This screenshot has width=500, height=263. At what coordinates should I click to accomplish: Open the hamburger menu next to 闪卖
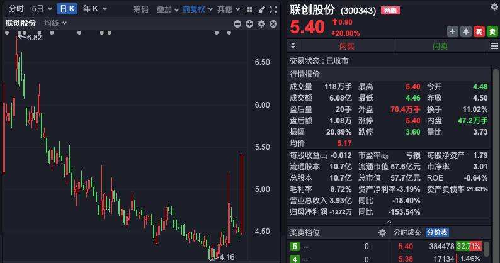tap(494, 47)
